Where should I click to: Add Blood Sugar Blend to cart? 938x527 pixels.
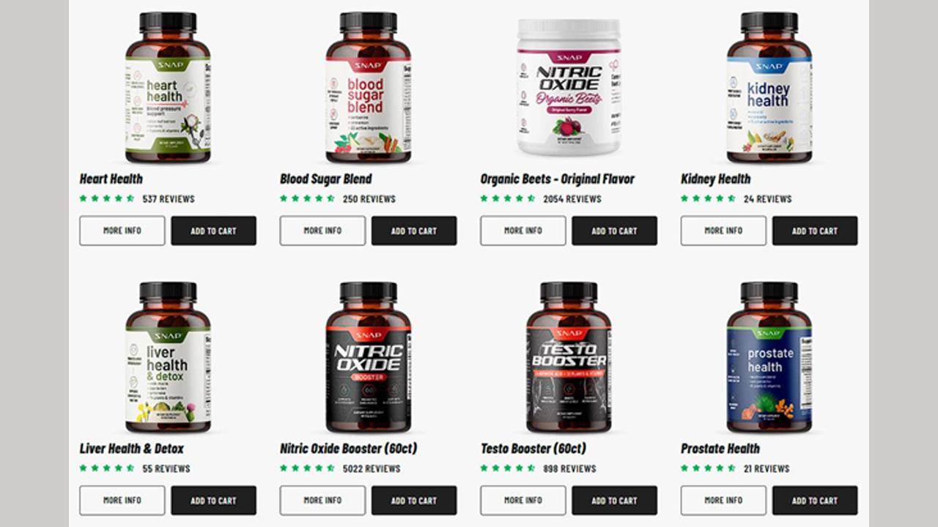414,231
